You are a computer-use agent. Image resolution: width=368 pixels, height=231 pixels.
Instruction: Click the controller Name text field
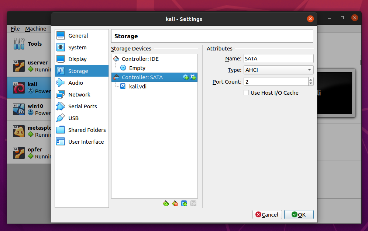(278, 58)
